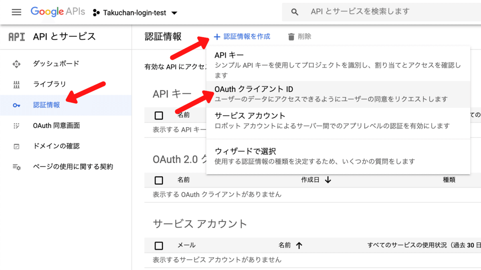Click the ドメインの確認 checkbox icon
The width and height of the screenshot is (481, 270).
[16, 146]
